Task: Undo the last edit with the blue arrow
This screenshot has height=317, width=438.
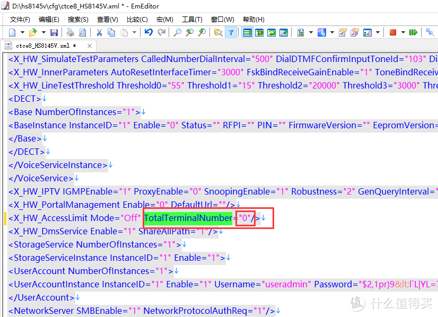Action: (148, 32)
